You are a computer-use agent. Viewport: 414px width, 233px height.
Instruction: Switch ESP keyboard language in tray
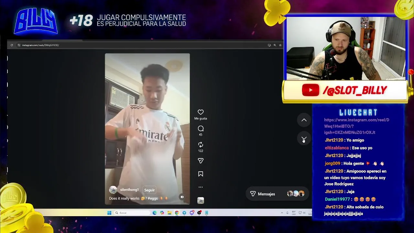pyautogui.click(x=294, y=213)
